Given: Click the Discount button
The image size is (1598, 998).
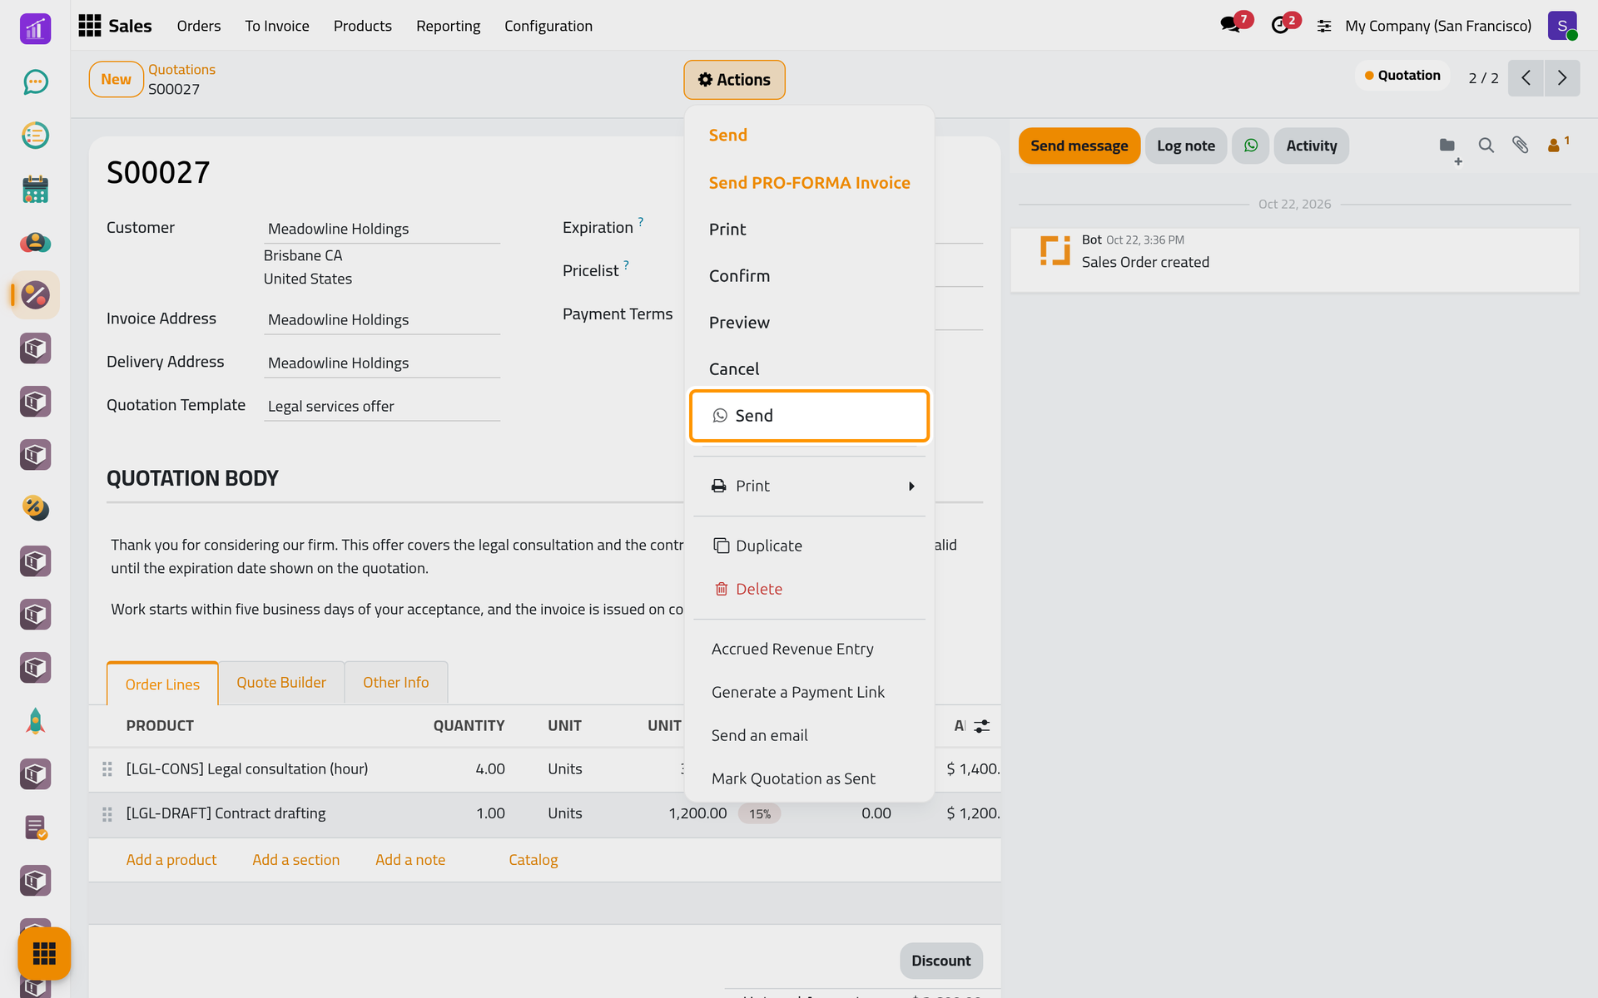Looking at the screenshot, I should coord(940,961).
